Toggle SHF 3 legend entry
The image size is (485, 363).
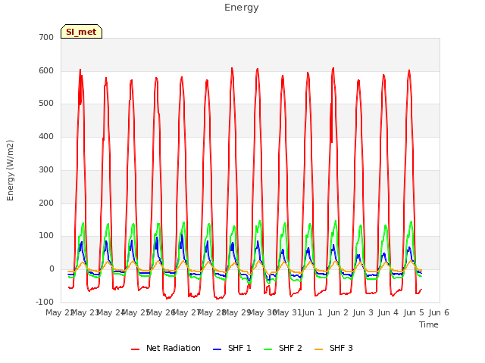coord(333,348)
